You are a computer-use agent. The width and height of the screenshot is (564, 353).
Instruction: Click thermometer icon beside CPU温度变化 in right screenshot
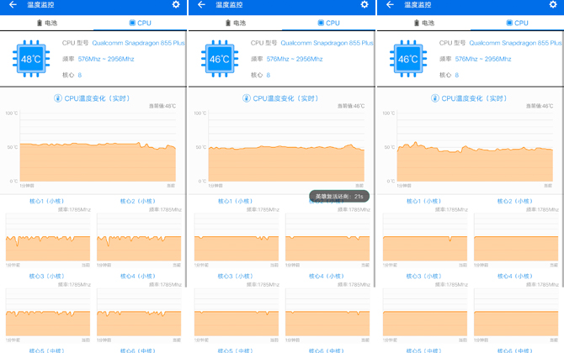pyautogui.click(x=434, y=98)
